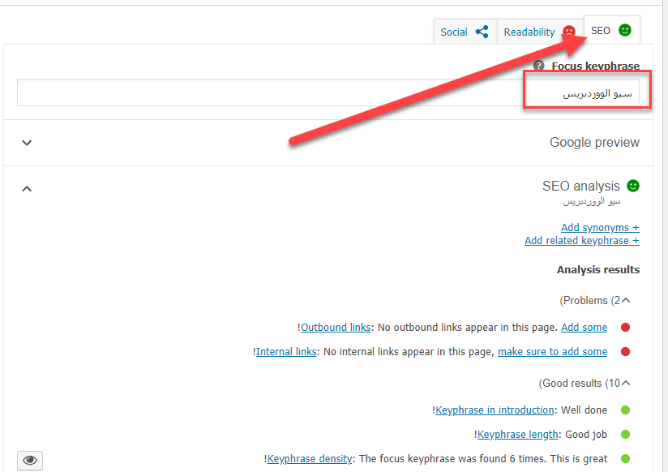Click green bullet beside Keyphrase in introduction

625,410
